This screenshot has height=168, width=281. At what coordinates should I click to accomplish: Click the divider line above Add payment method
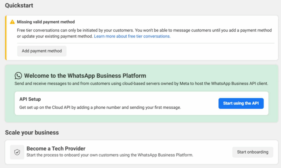click(145, 43)
